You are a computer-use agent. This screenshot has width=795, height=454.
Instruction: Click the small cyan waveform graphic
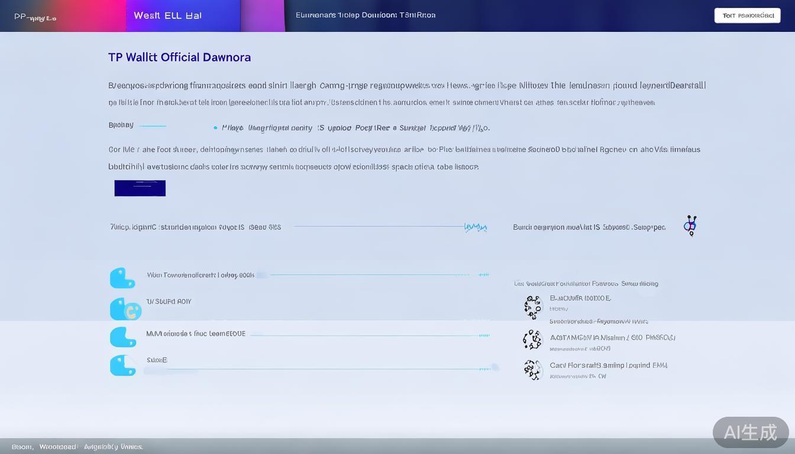(476, 227)
